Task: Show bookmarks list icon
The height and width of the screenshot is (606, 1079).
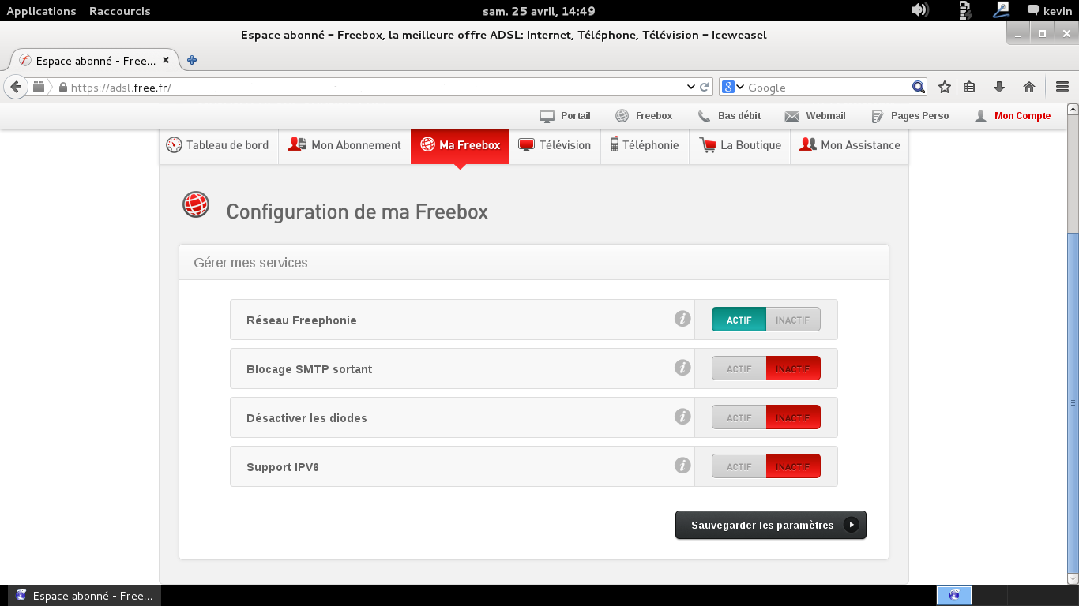Action: tap(970, 87)
